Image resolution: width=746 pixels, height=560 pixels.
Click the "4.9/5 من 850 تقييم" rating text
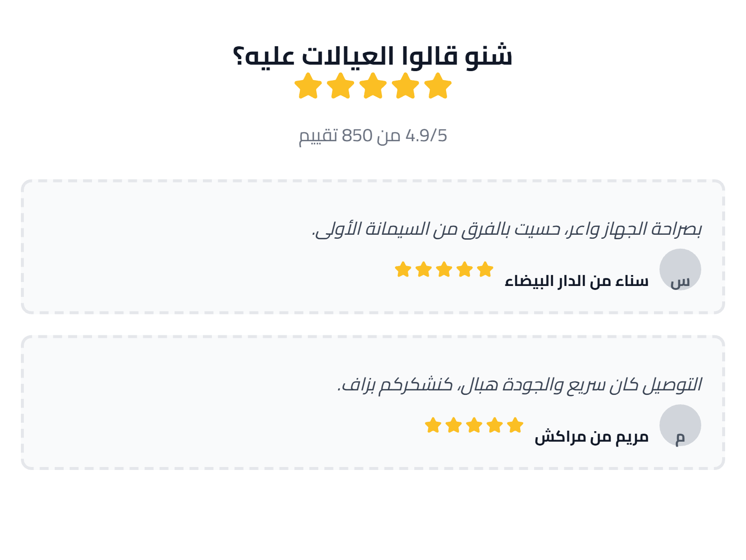(373, 135)
